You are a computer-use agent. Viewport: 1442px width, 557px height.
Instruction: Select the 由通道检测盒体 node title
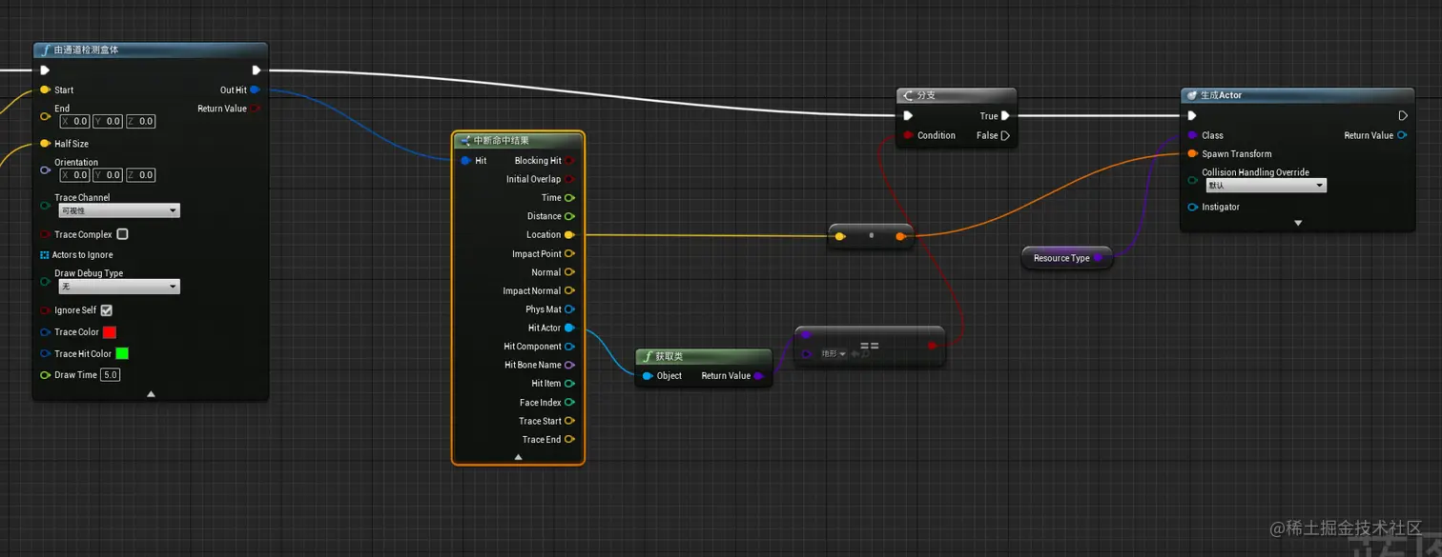86,50
